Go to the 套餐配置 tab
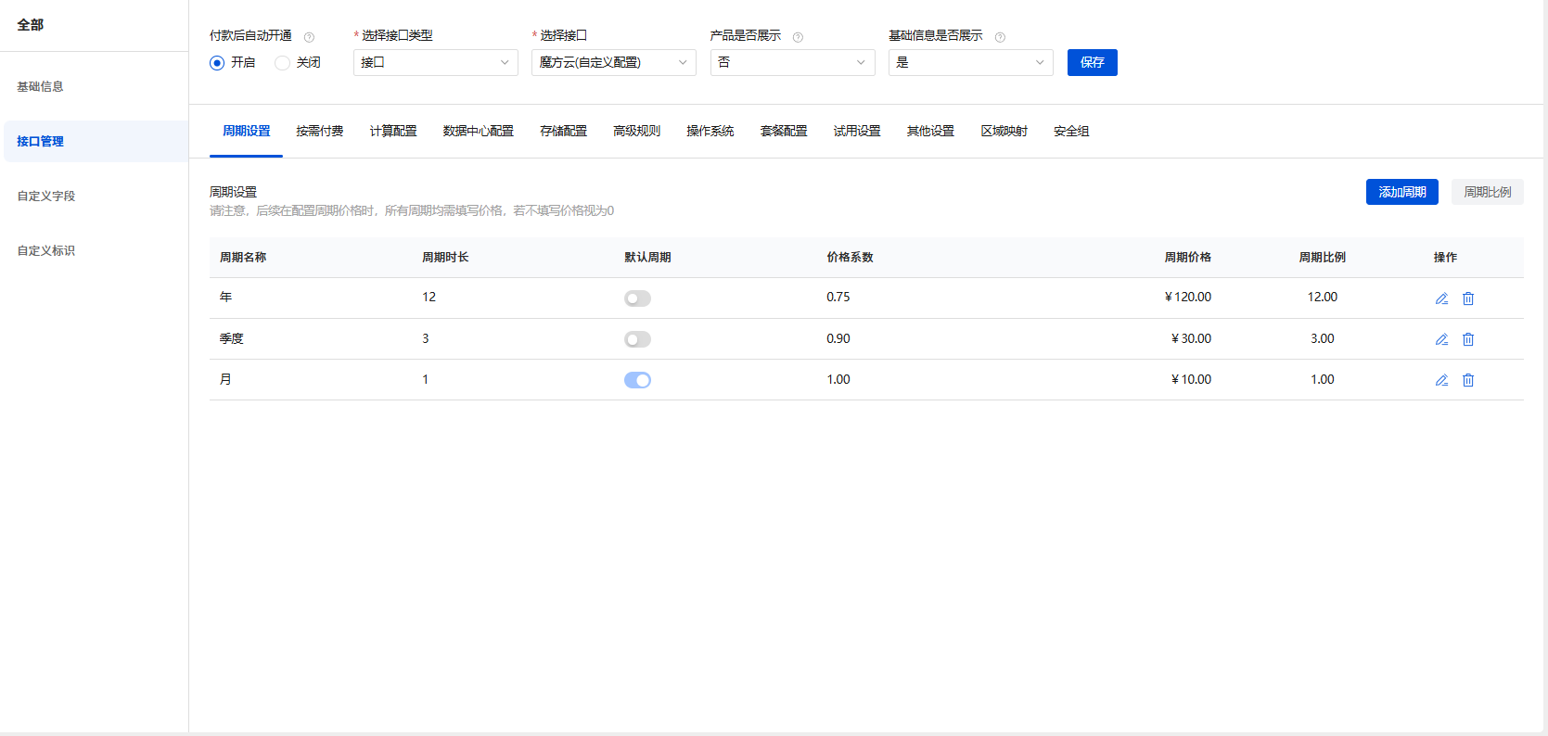This screenshot has width=1548, height=736. [784, 131]
